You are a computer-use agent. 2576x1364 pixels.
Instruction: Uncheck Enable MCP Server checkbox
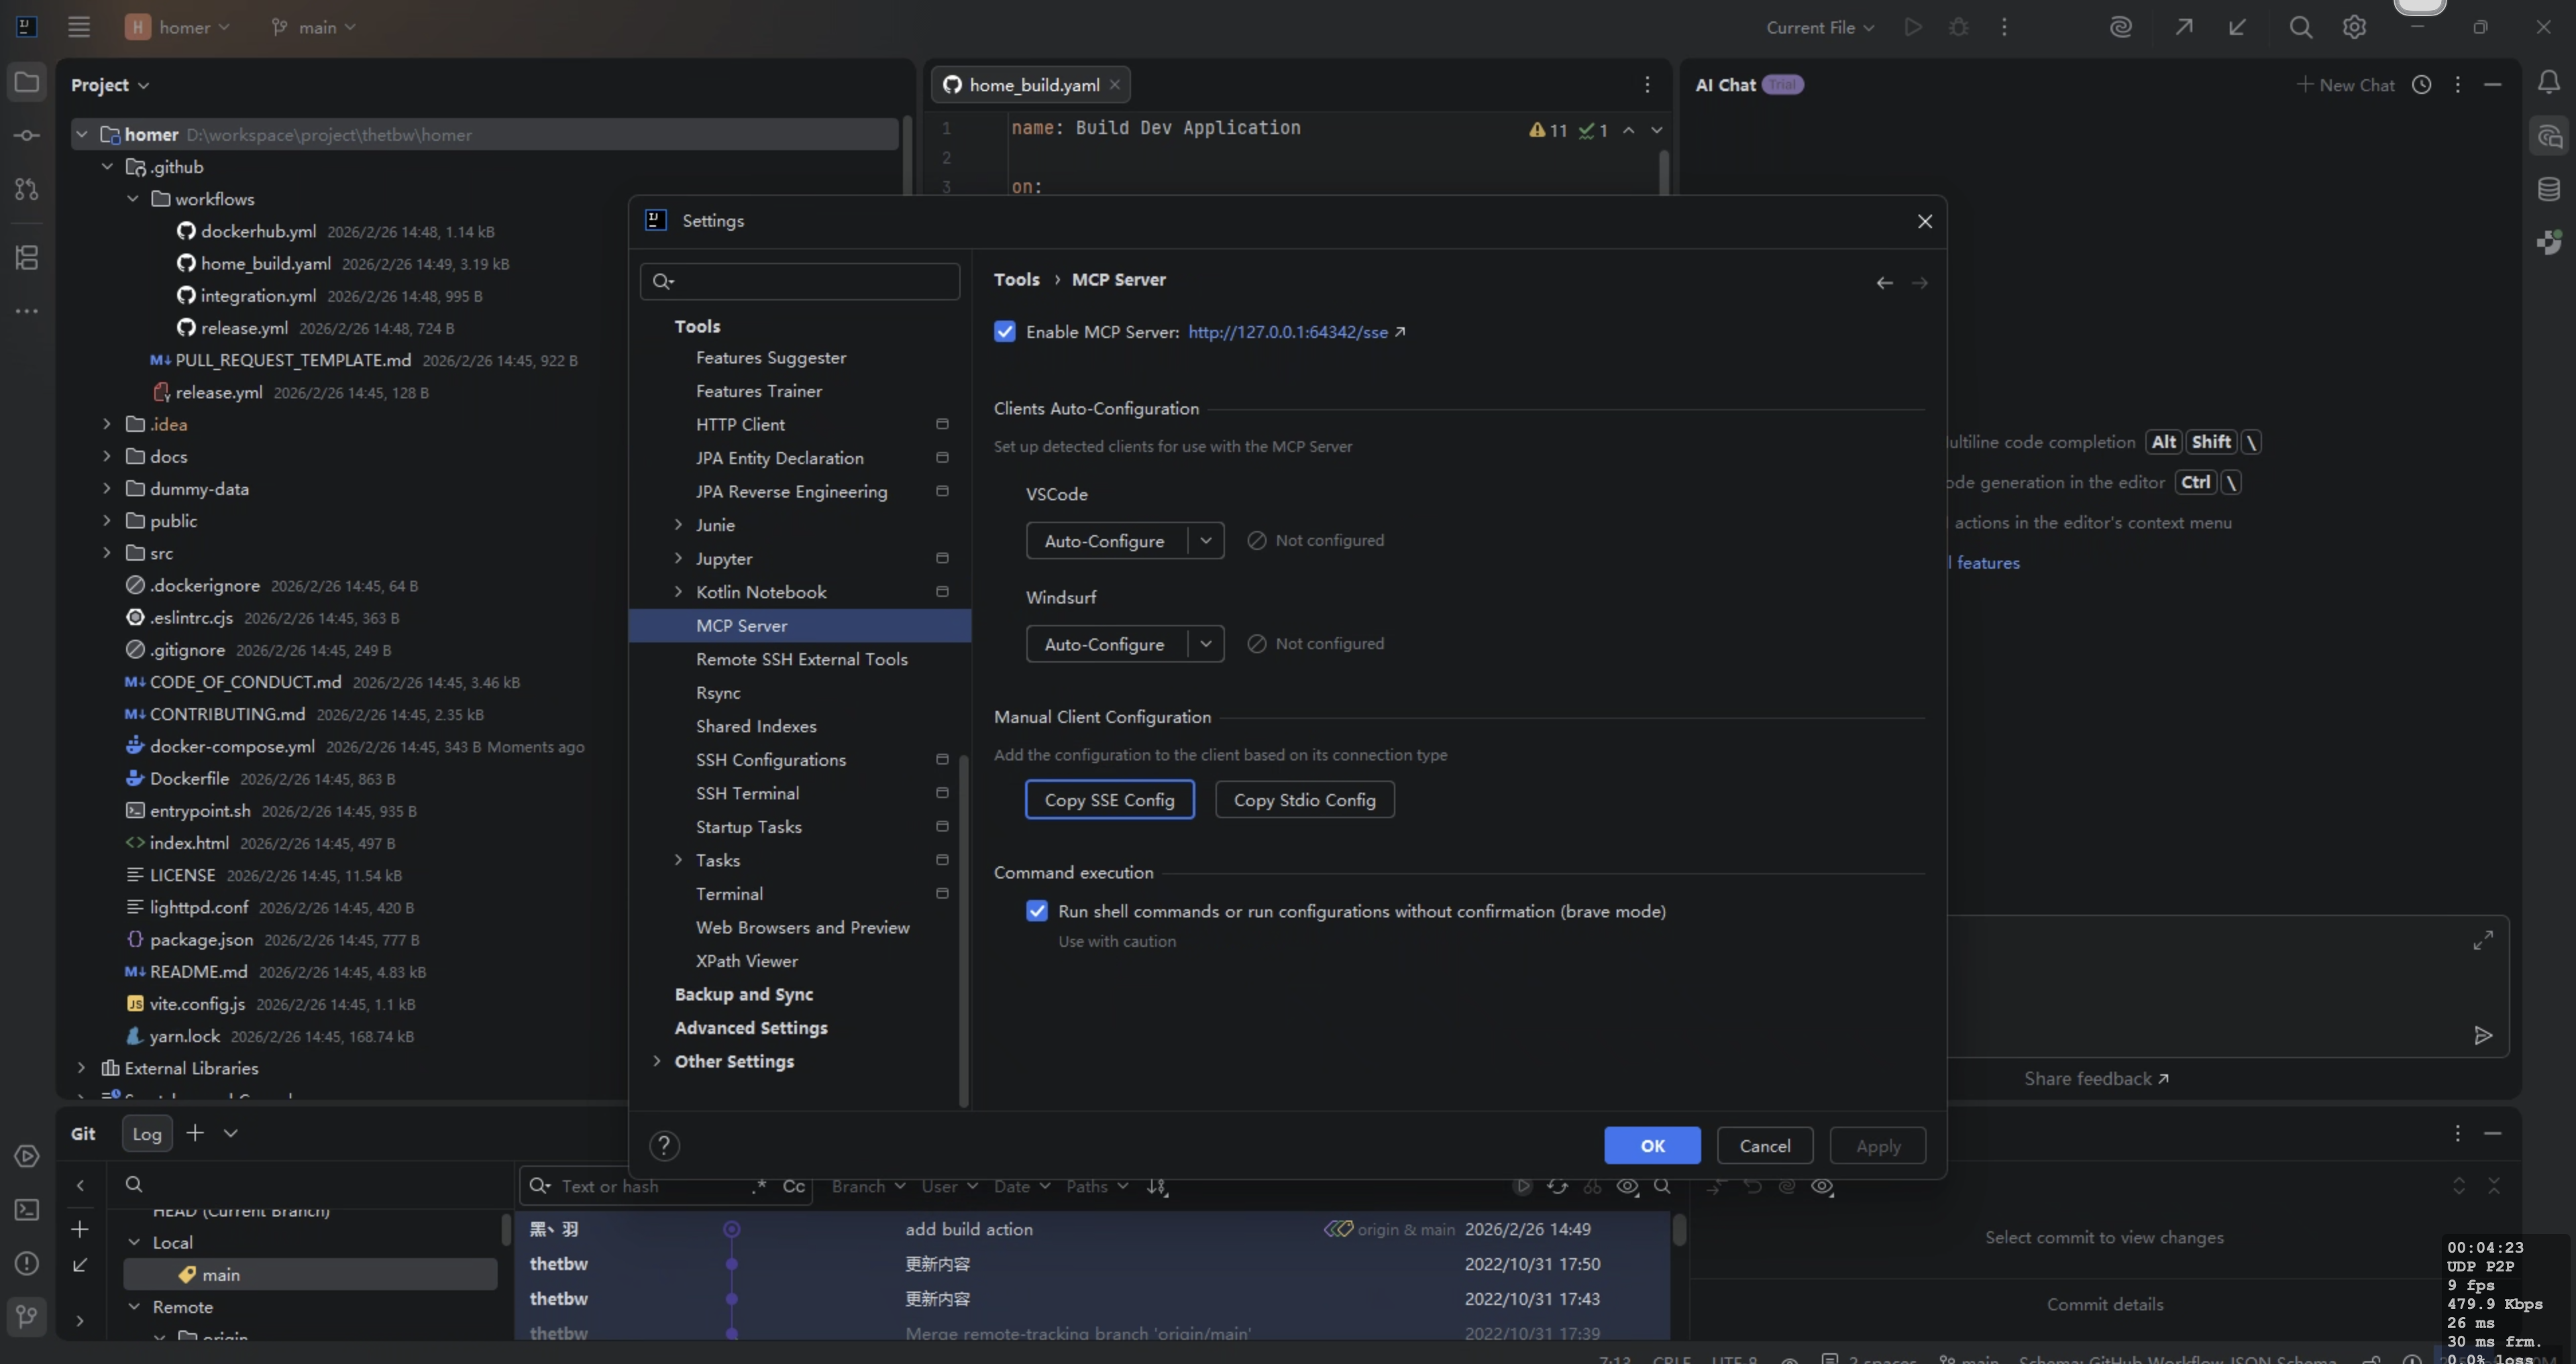click(1005, 332)
